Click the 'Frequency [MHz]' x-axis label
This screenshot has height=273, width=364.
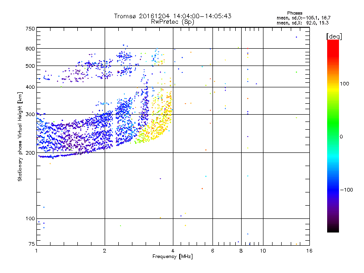(x=172, y=257)
